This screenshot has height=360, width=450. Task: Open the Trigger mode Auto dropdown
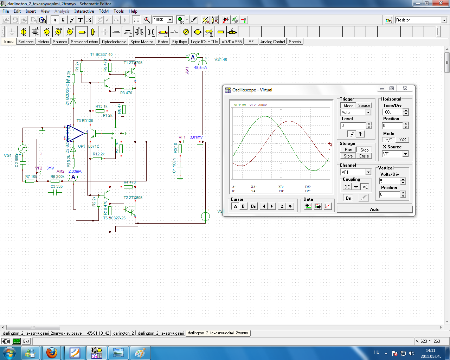point(368,112)
